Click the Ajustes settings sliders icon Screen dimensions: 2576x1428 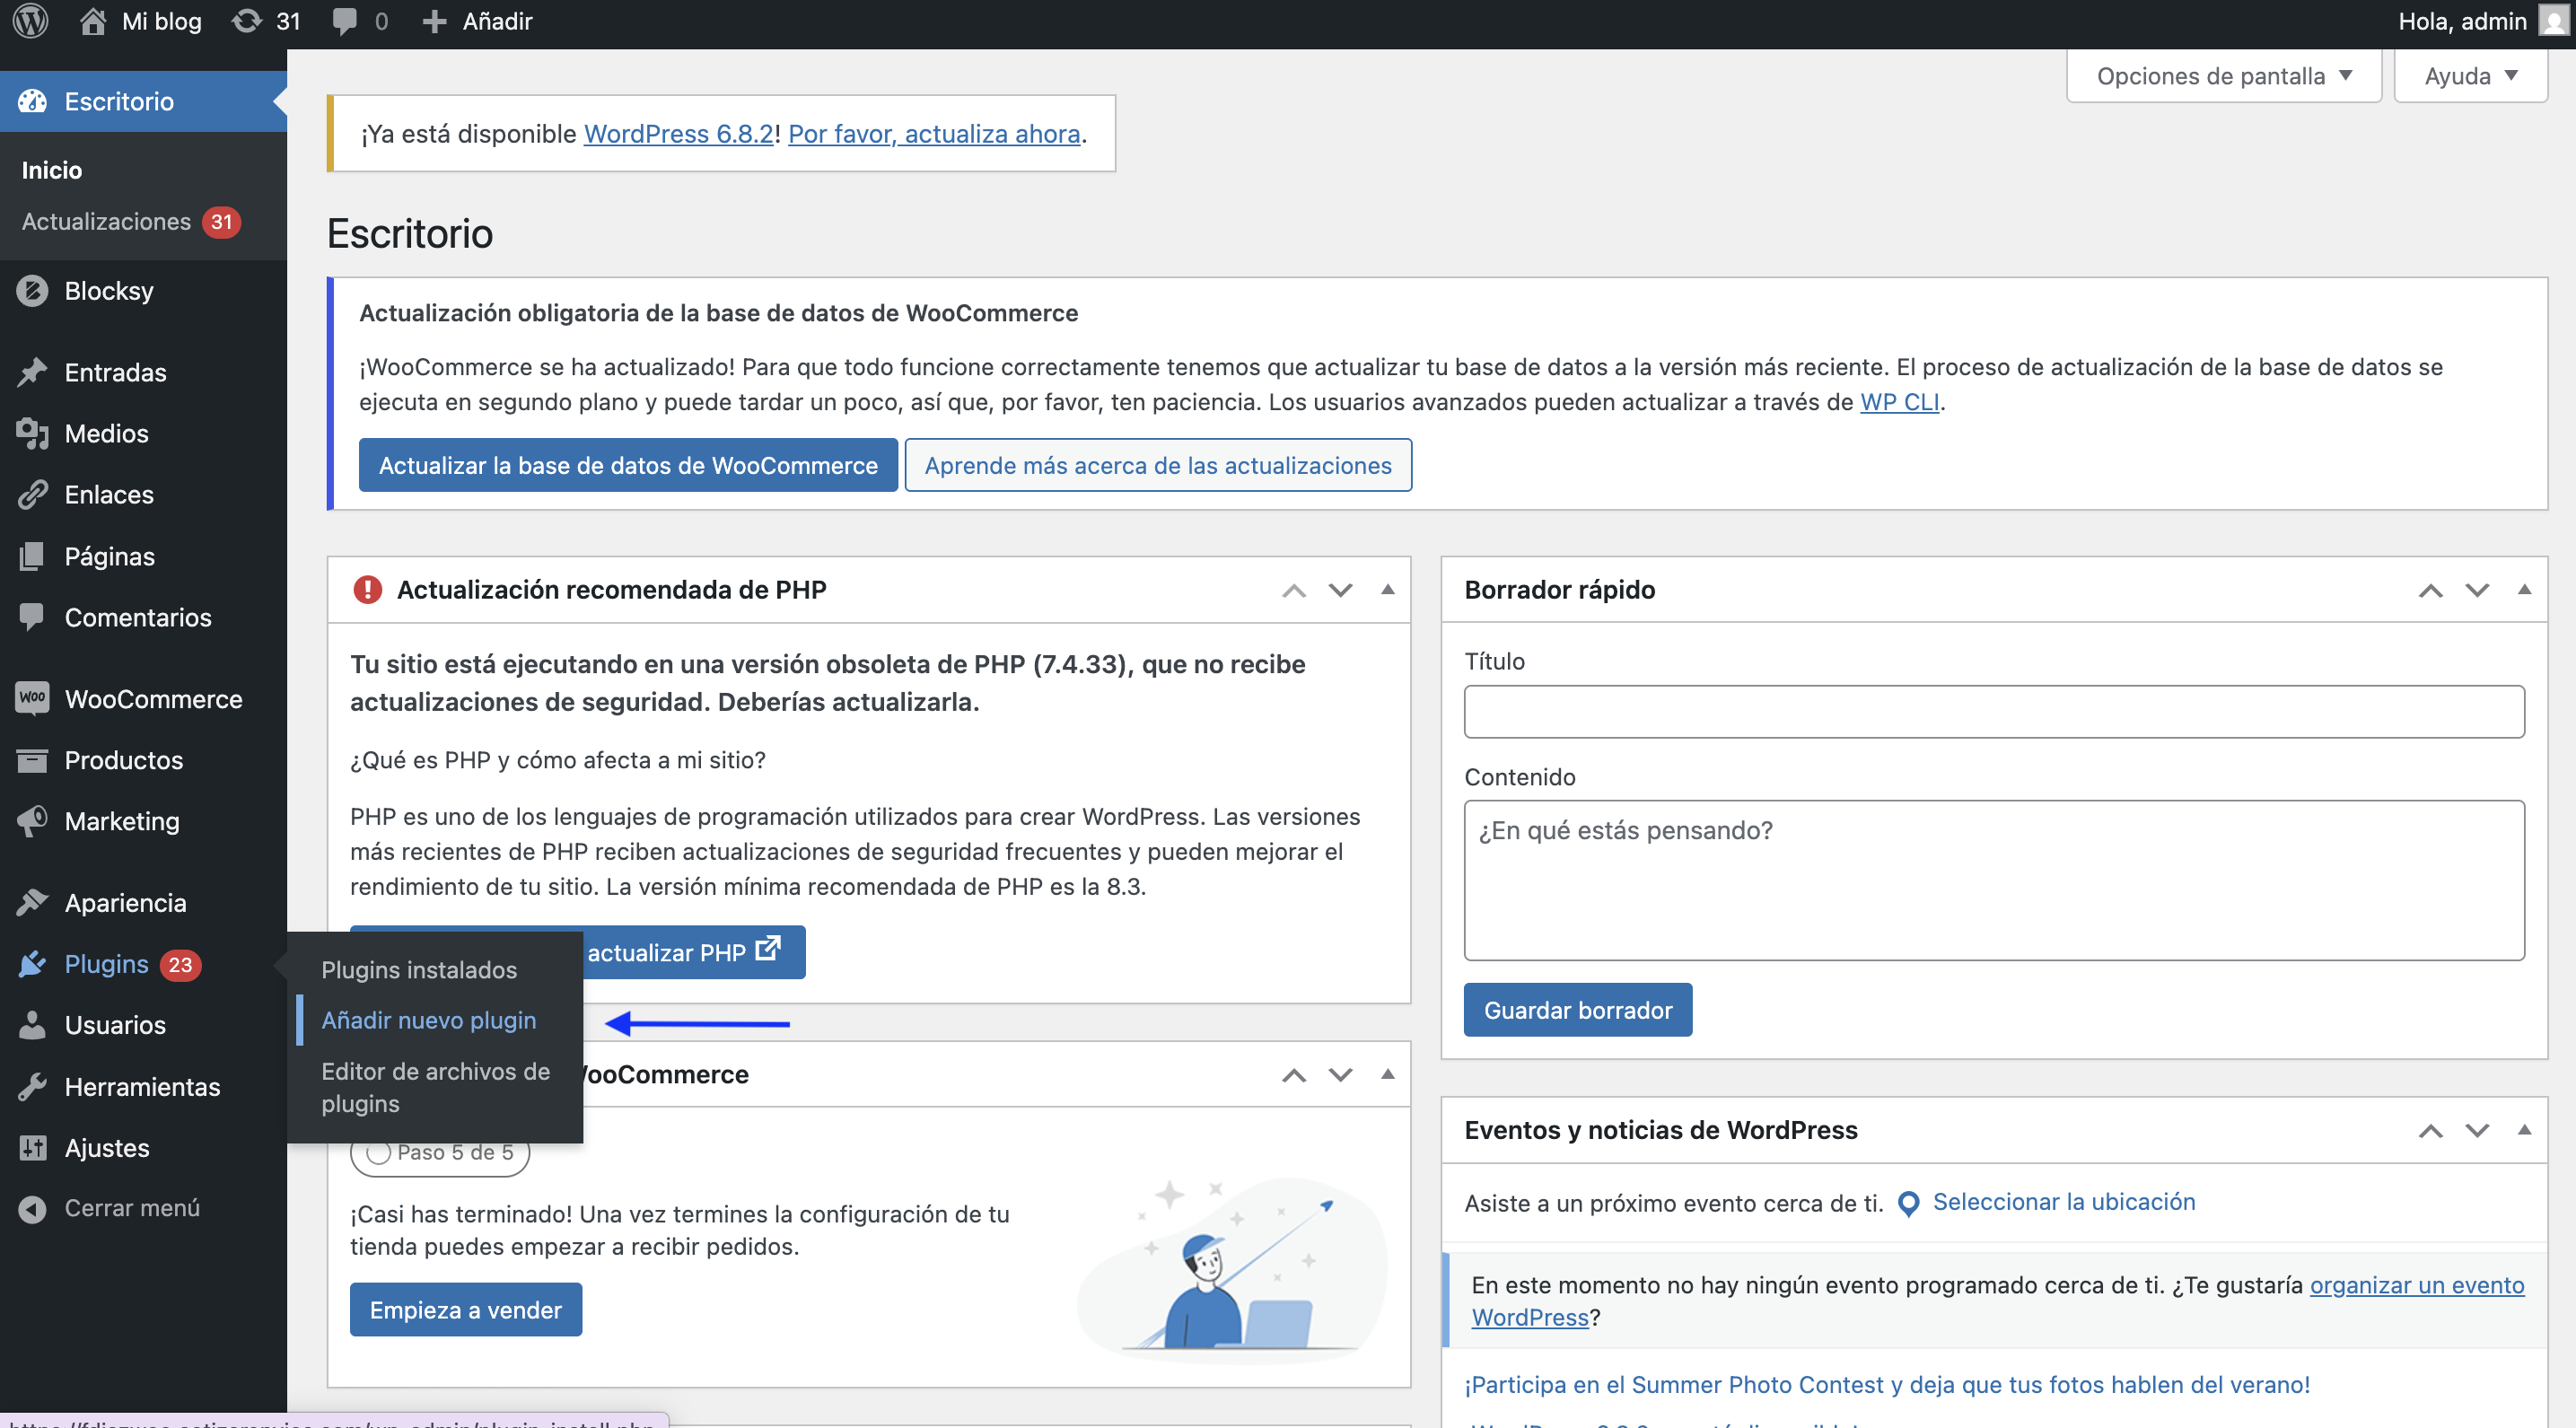coord(32,1147)
